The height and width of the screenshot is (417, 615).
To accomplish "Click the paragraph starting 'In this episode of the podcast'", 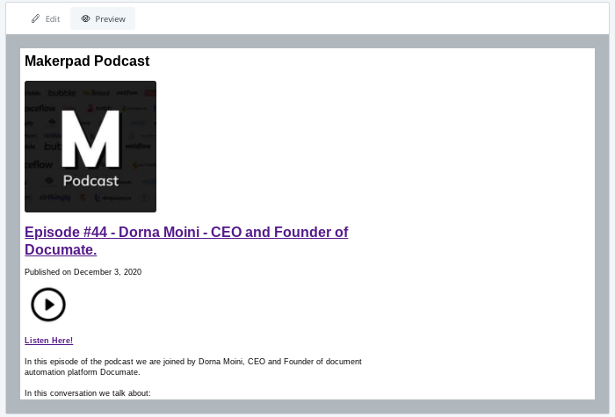I will point(193,367).
